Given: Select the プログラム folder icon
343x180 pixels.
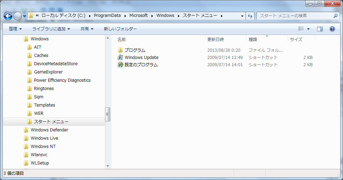Looking at the screenshot, I should tap(120, 50).
